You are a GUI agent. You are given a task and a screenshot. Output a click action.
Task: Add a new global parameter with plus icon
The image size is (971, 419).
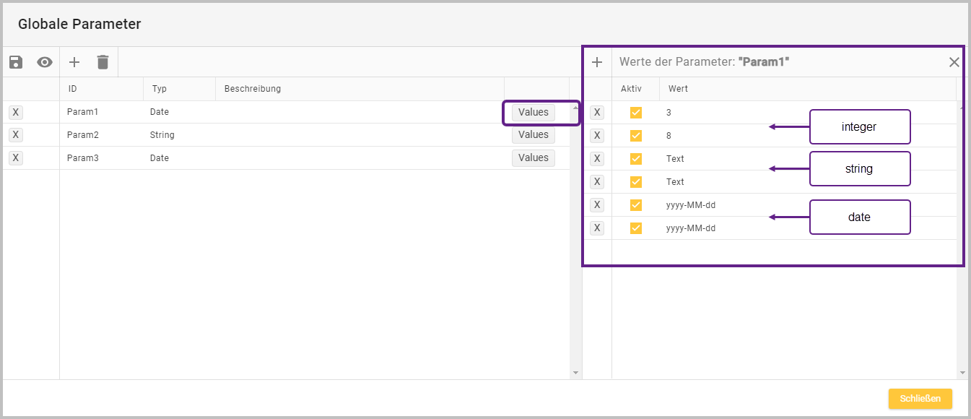tap(74, 62)
